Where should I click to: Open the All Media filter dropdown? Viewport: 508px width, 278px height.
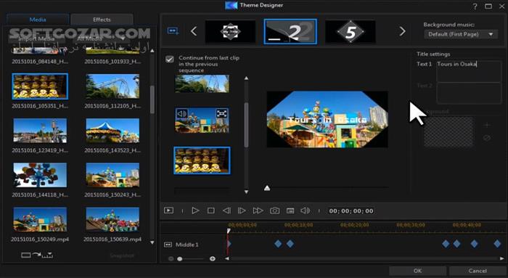tap(101, 38)
